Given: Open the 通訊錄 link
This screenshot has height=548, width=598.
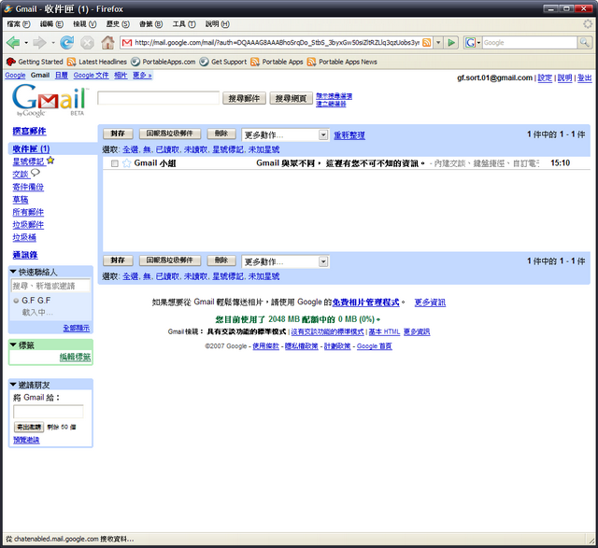Looking at the screenshot, I should (25, 255).
